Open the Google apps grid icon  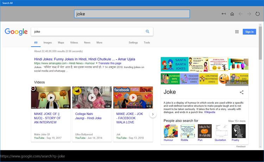click(x=237, y=32)
